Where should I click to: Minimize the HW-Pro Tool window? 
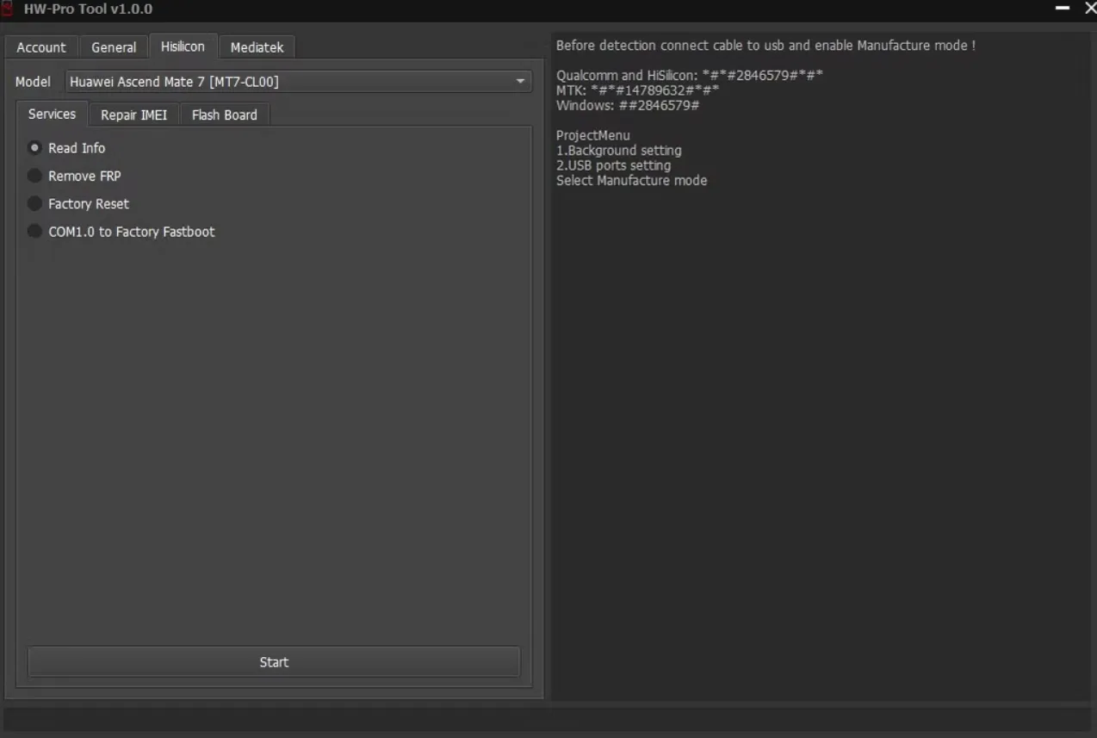point(1063,9)
